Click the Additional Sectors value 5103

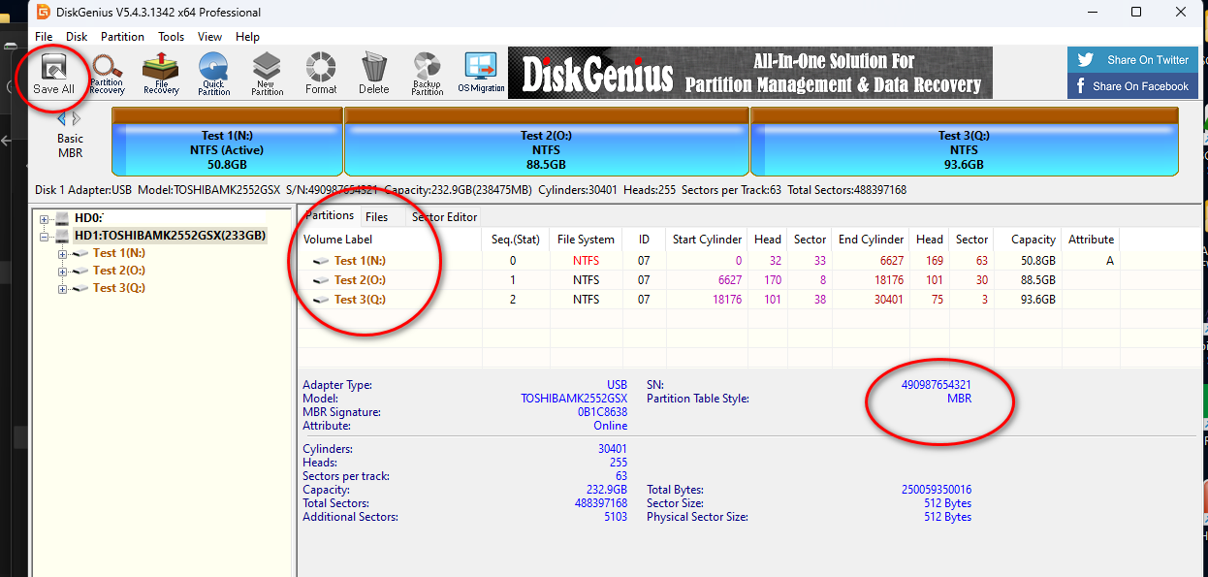(x=616, y=517)
